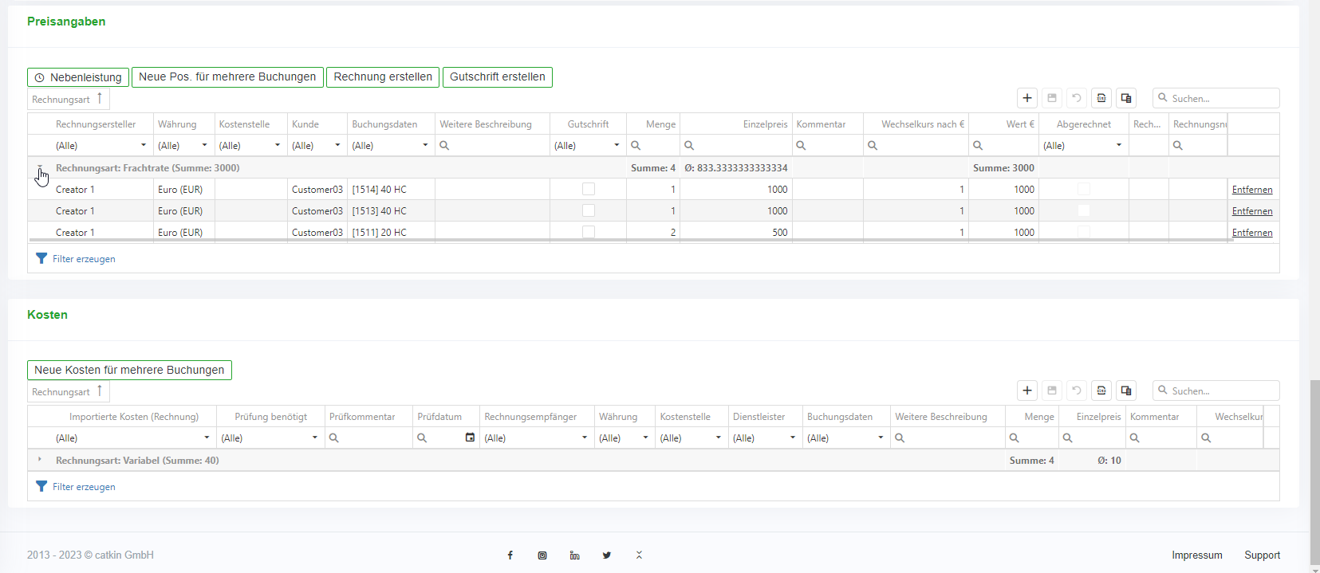Open the Twitter icon in footer
This screenshot has height=573, width=1320.
tap(607, 555)
